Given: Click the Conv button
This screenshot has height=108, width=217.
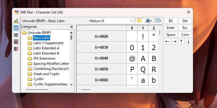Looking at the screenshot, I should pyautogui.click(x=185, y=35).
